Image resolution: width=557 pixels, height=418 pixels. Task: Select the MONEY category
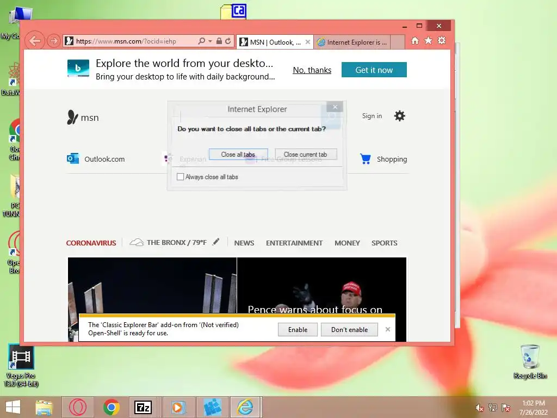[x=347, y=243]
